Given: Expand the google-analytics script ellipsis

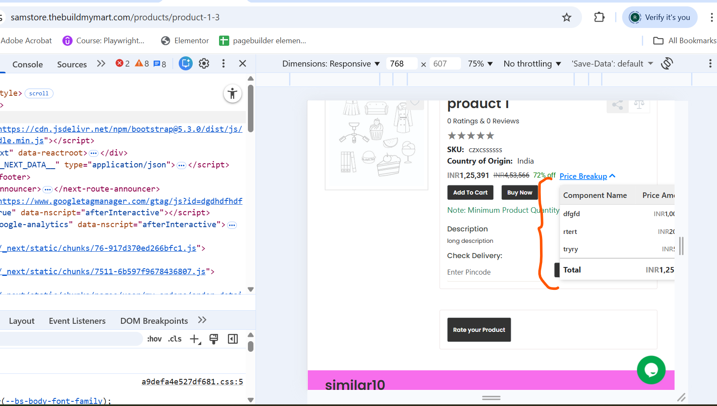Looking at the screenshot, I should click(232, 225).
